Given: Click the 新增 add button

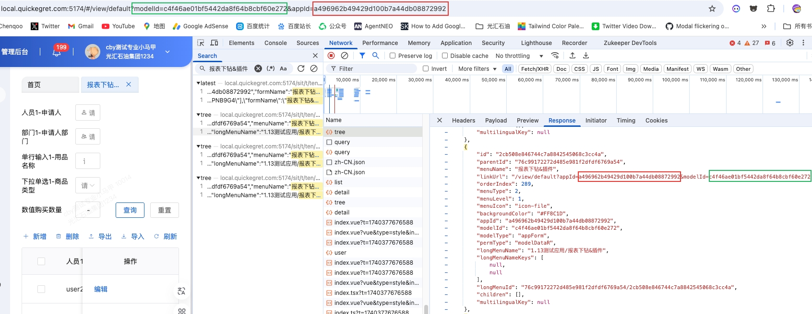Looking at the screenshot, I should [x=35, y=236].
